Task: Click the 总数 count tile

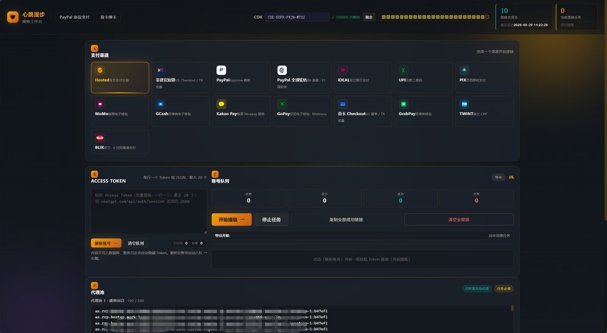Action: [x=248, y=198]
